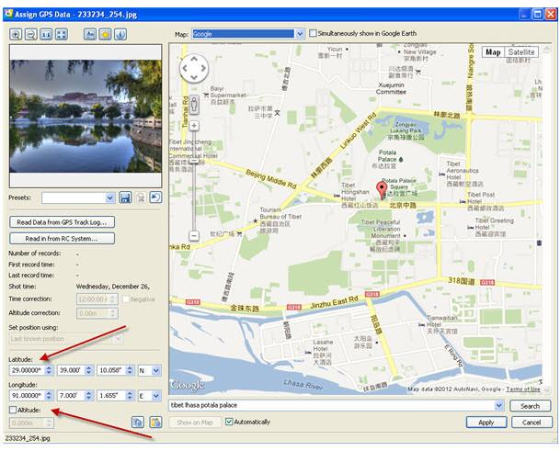Enable simultaneous show in Google Earth
560x451 pixels.
[313, 33]
